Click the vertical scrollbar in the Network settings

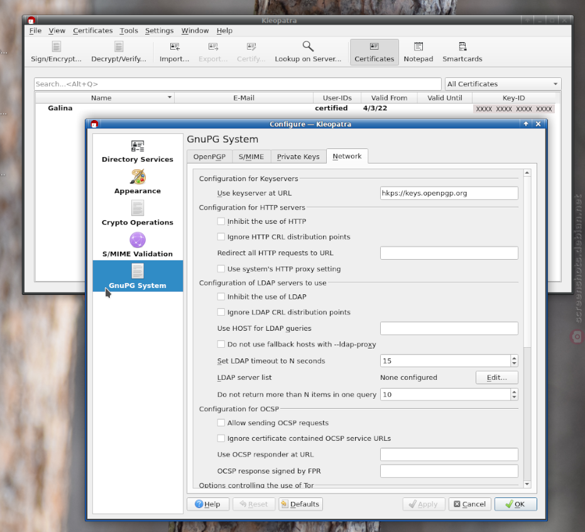[527, 262]
